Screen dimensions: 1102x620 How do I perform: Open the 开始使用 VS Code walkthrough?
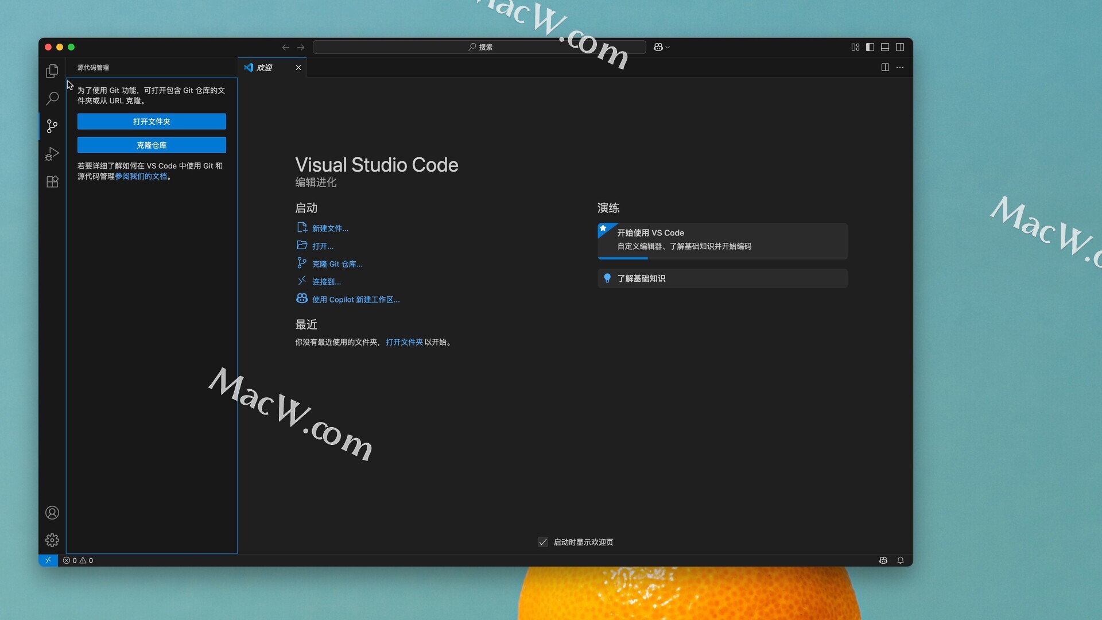(x=723, y=241)
